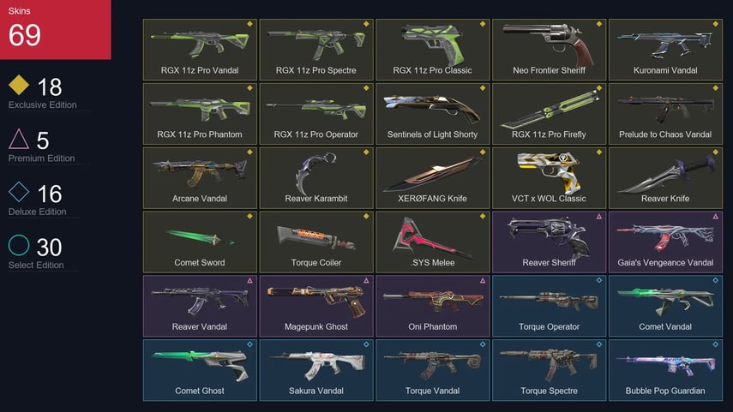Click the tier badge on Reaver Sheriff card

pyautogui.click(x=599, y=216)
